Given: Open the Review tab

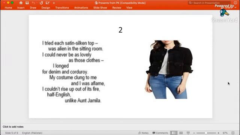Looking at the screenshot, I should coord(117,7).
